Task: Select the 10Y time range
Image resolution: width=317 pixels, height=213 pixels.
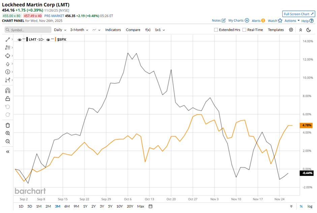Action: [x=119, y=206]
